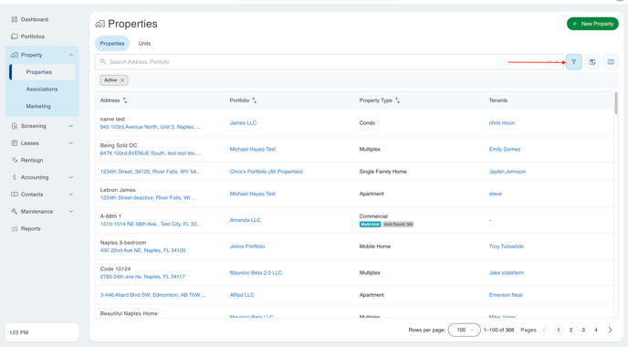The height and width of the screenshot is (347, 628).
Task: Sort by the Property Type column arrows
Action: coord(397,100)
